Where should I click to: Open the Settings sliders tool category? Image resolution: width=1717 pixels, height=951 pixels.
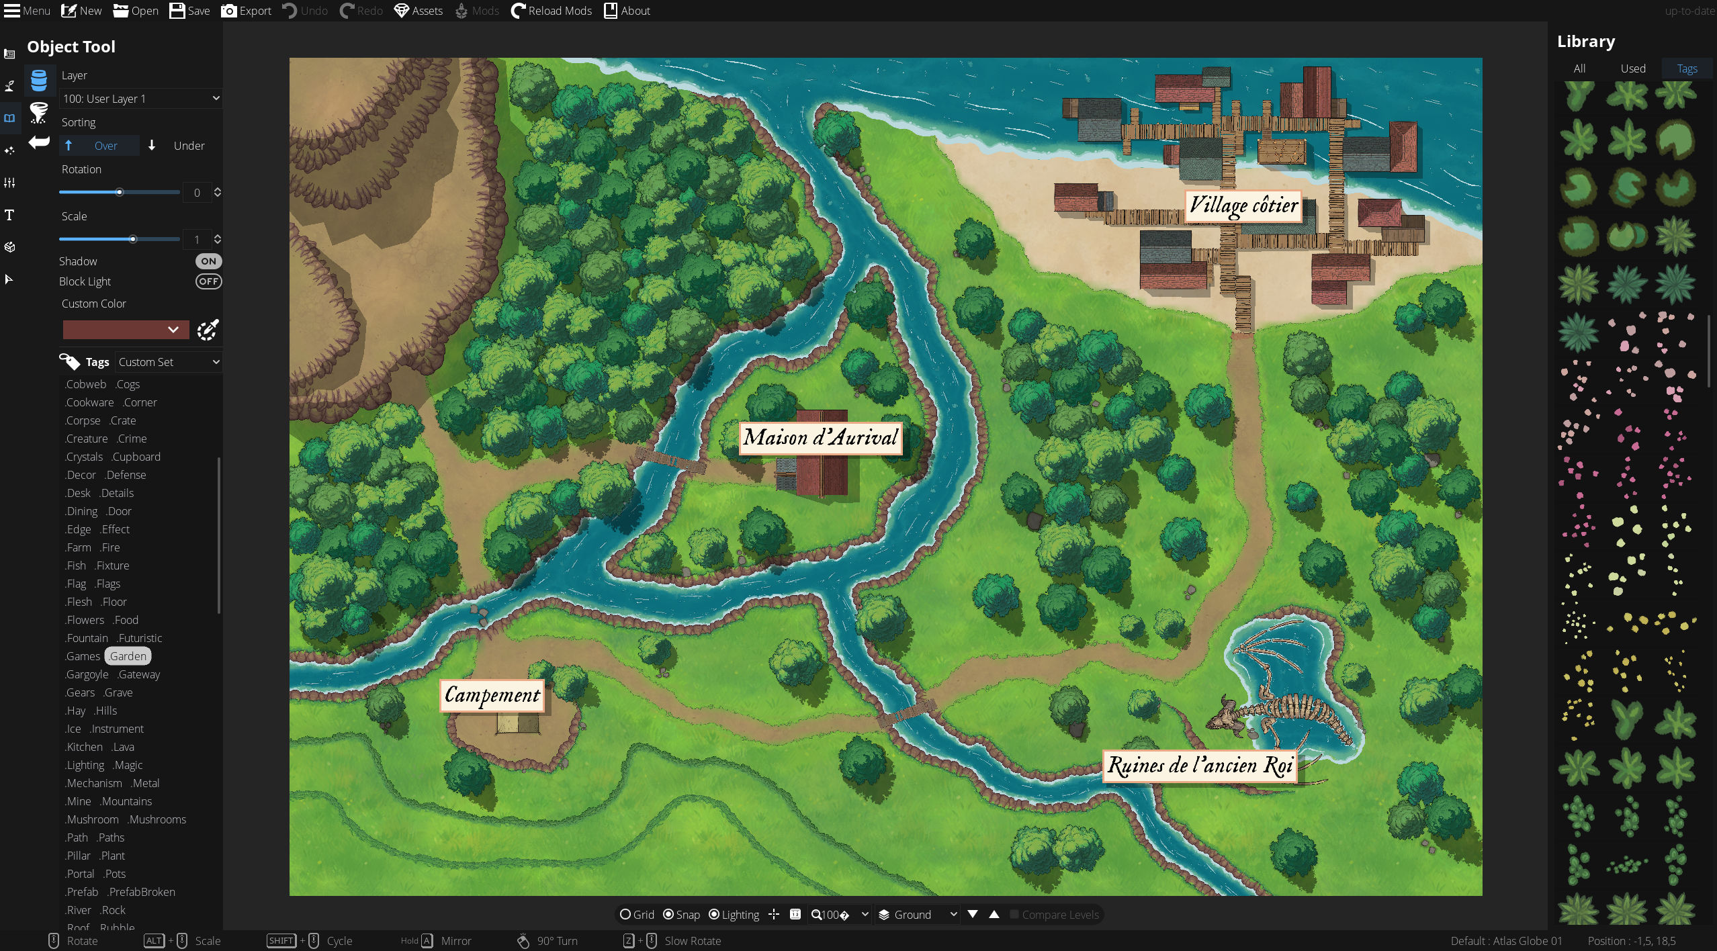click(9, 183)
